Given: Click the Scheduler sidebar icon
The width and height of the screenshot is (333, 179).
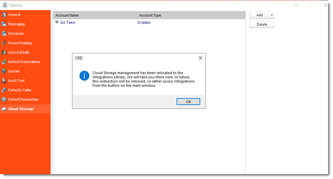Looking at the screenshot, I should point(4,33).
